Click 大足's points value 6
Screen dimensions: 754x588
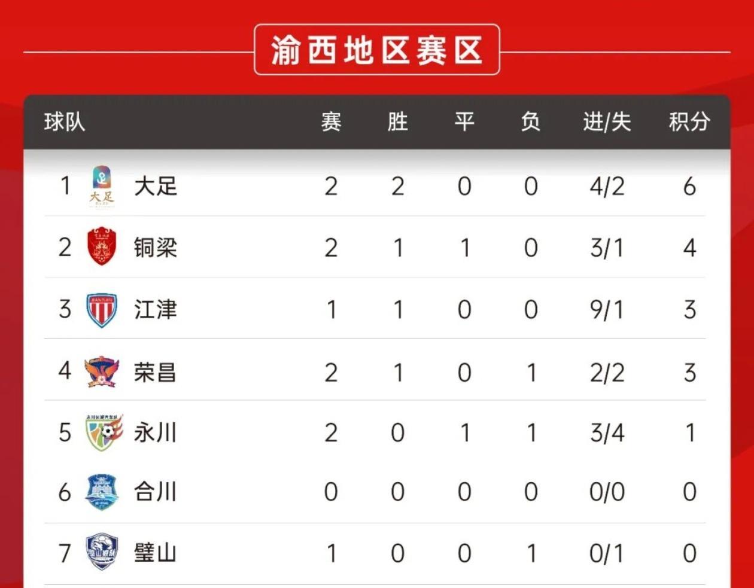point(689,187)
